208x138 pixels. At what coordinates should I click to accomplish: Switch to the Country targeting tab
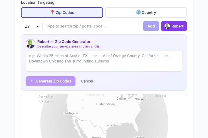click(x=146, y=13)
